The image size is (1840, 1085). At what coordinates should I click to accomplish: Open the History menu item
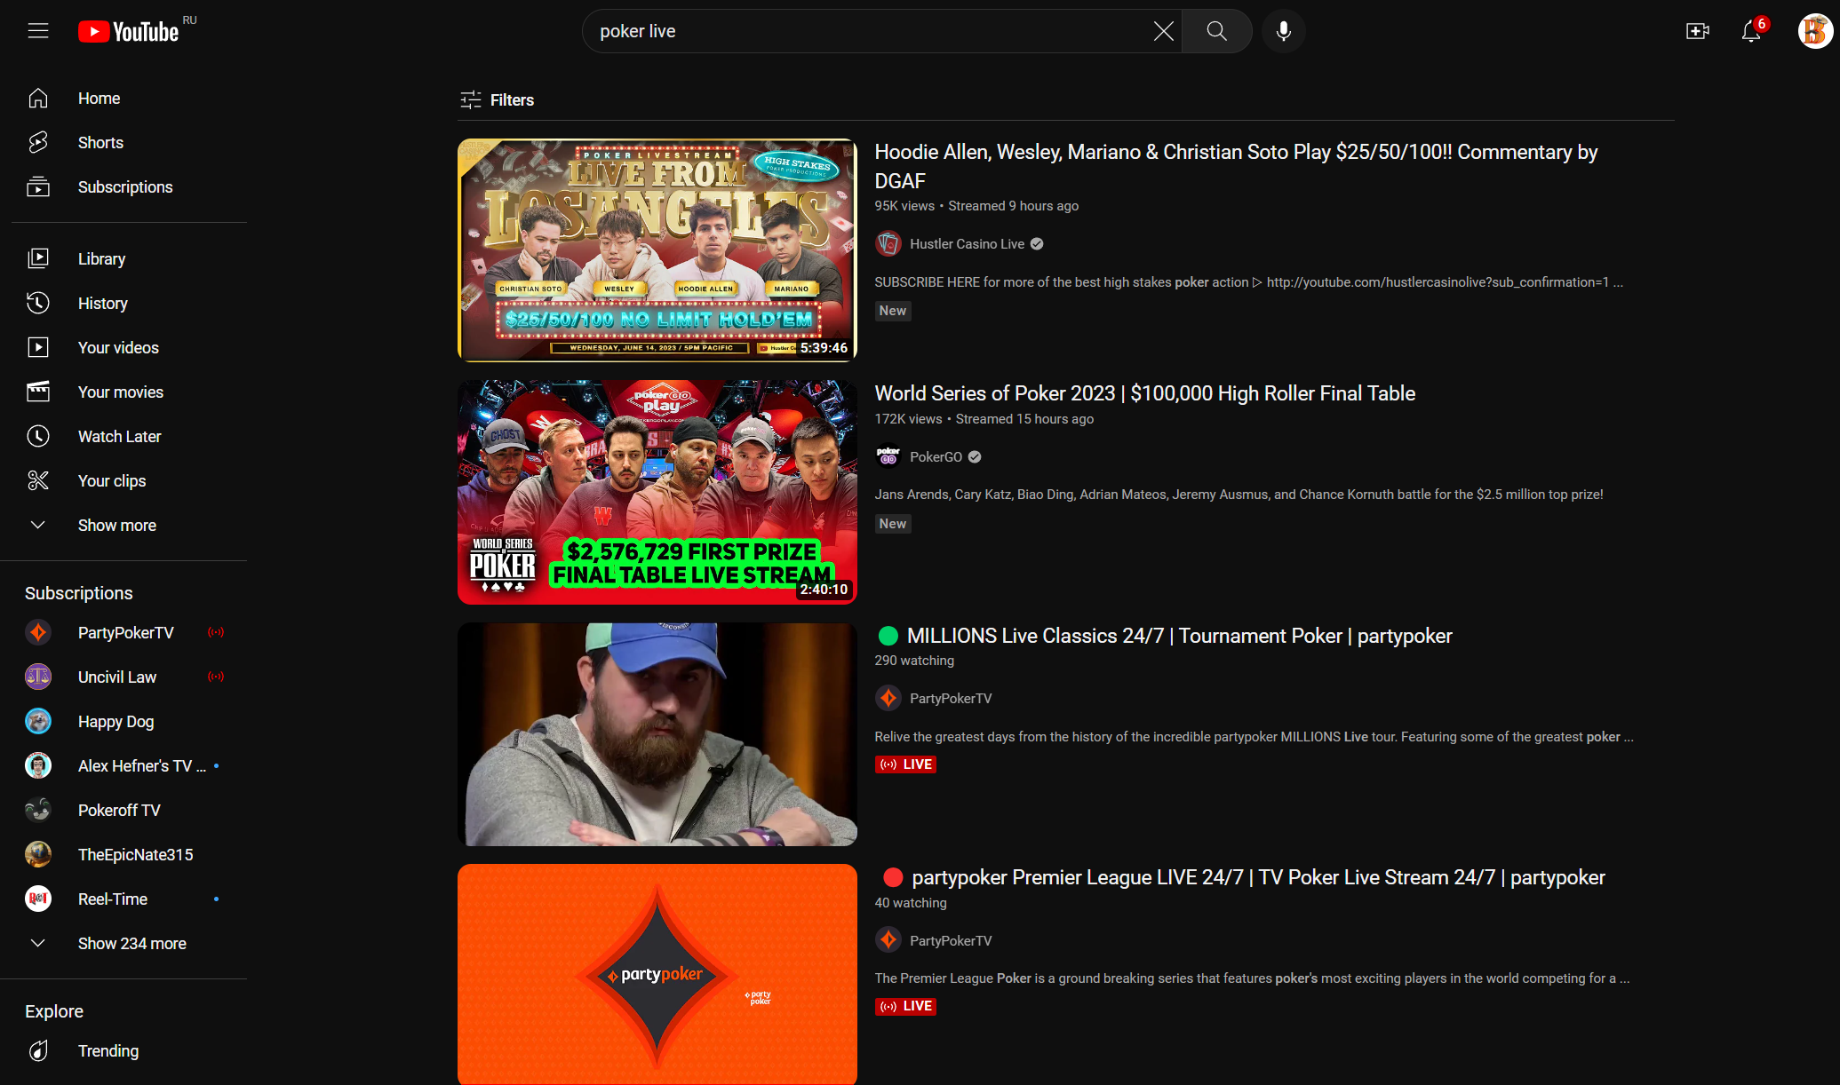102,304
